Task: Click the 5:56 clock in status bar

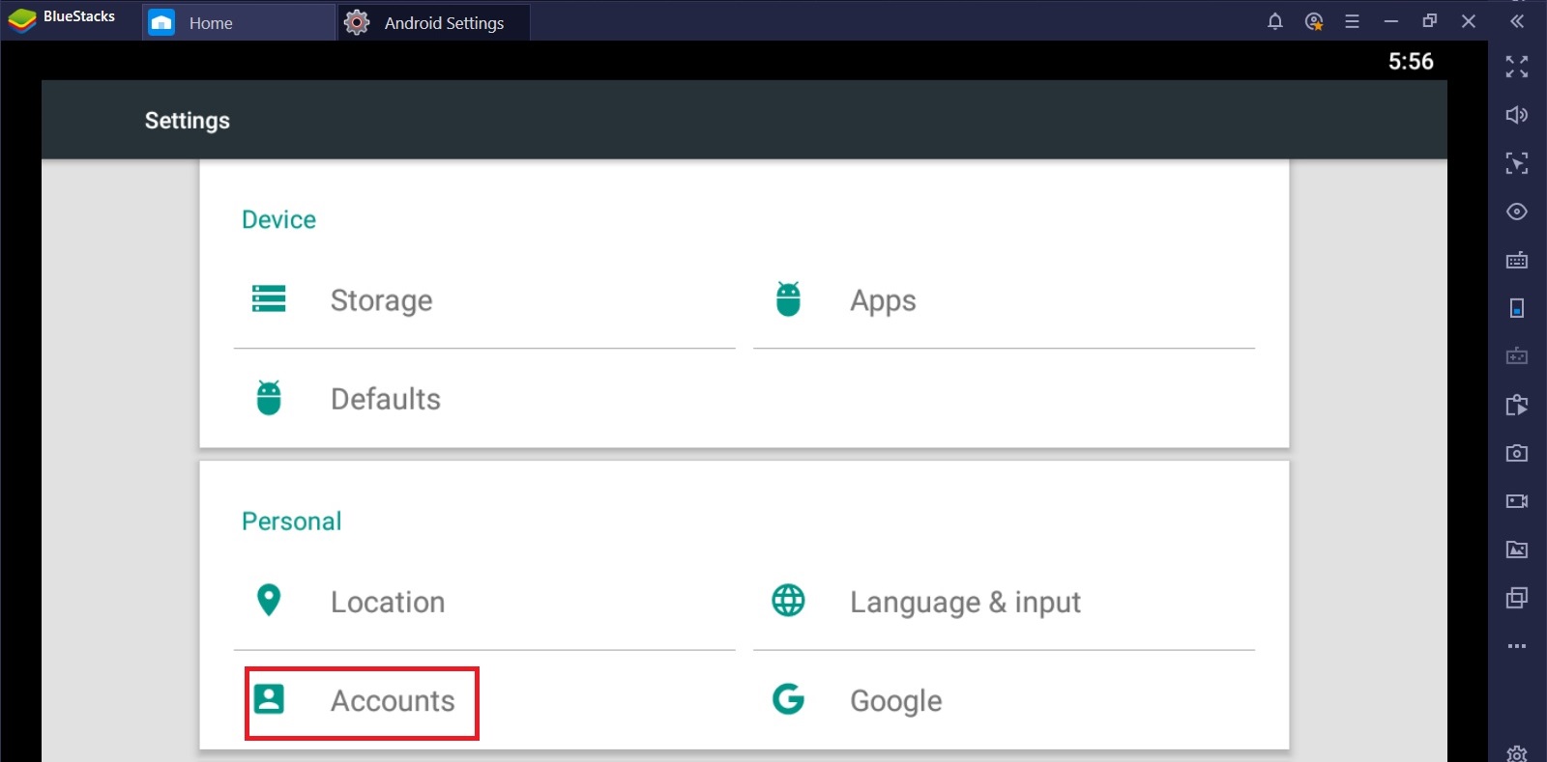Action: 1411,61
